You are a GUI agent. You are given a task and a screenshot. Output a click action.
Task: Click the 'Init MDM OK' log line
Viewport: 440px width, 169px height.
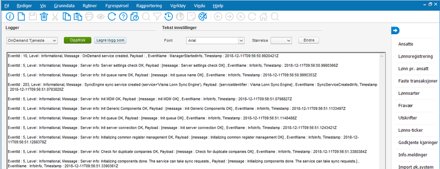coord(150,99)
